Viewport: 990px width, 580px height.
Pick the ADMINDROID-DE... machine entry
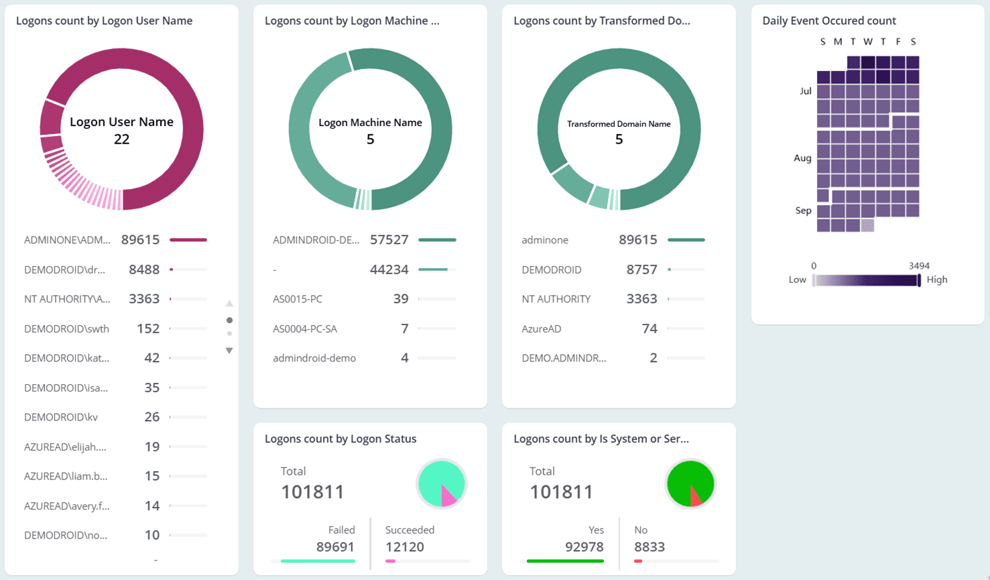click(x=316, y=240)
